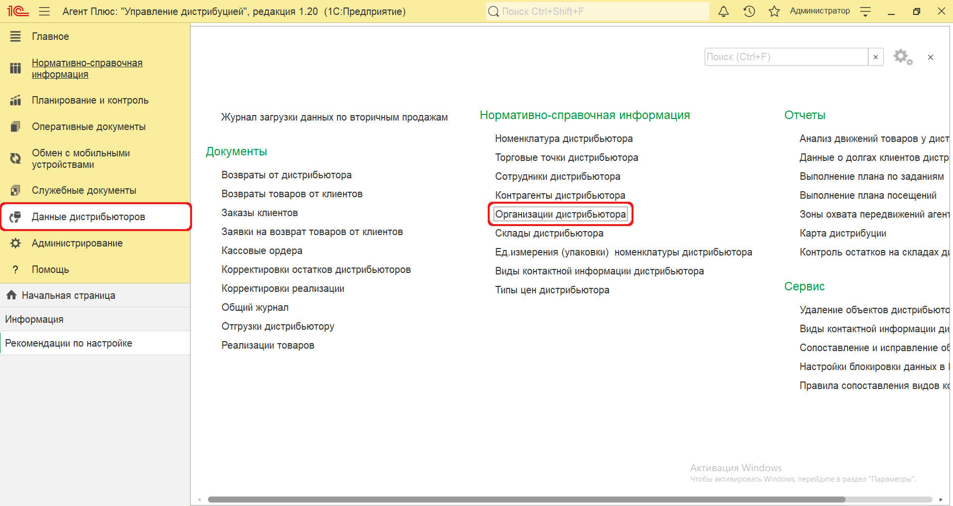
Task: Click the Помощь question mark icon
Action: [x=15, y=269]
